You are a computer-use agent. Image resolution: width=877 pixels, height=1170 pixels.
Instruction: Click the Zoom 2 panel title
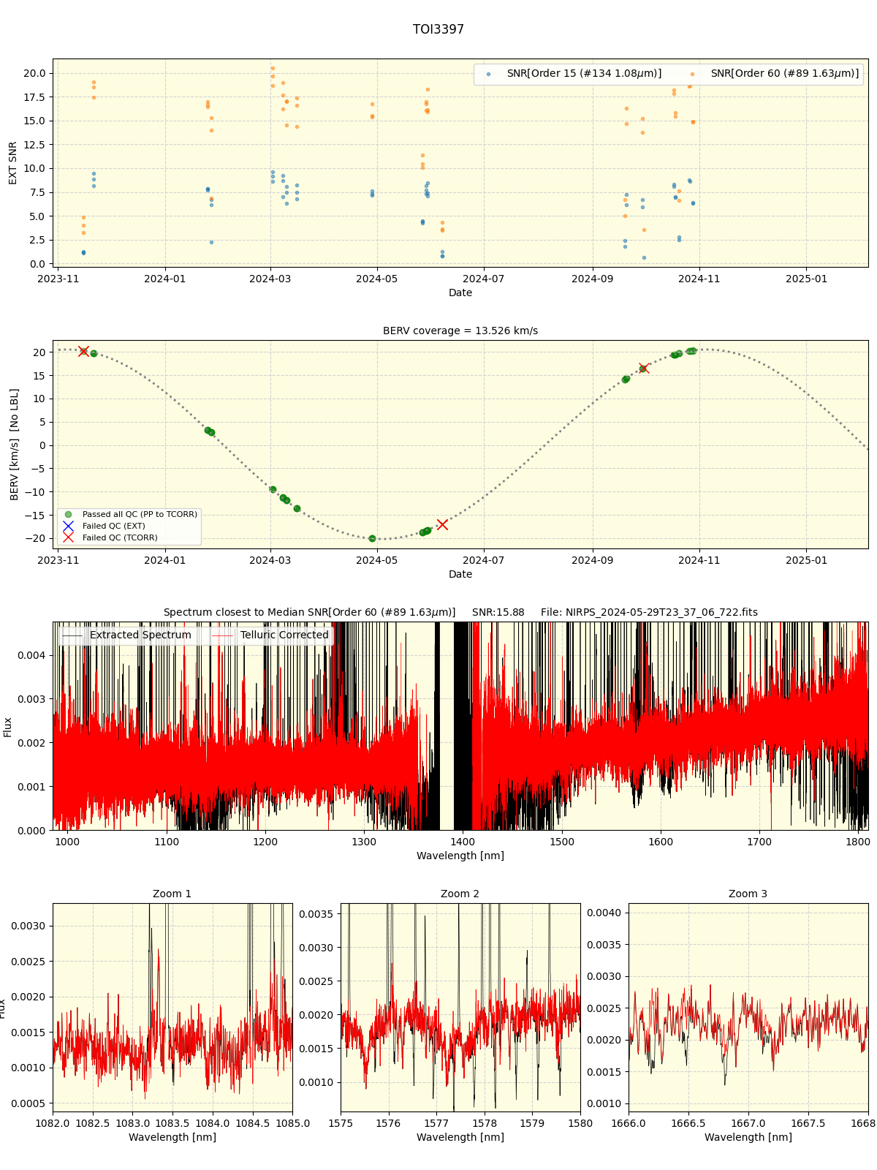[460, 894]
